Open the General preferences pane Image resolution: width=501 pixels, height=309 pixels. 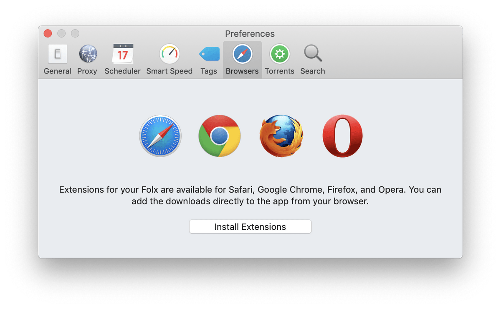point(58,54)
